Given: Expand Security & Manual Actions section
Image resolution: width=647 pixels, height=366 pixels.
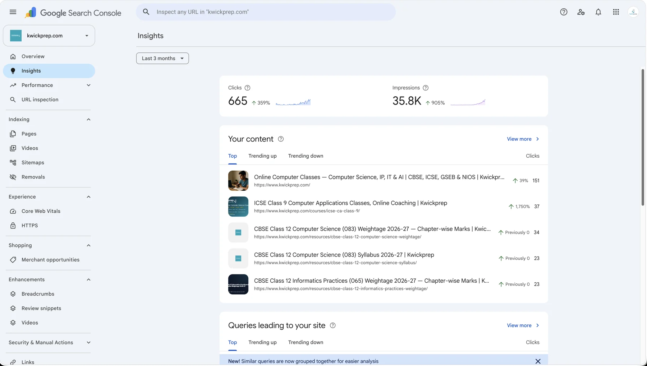Looking at the screenshot, I should [88, 342].
